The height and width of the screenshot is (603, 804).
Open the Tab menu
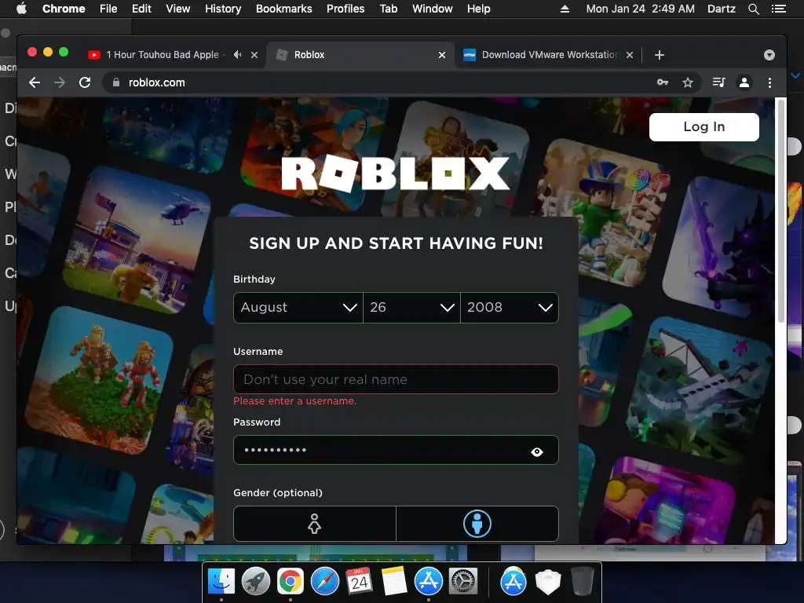(388, 9)
